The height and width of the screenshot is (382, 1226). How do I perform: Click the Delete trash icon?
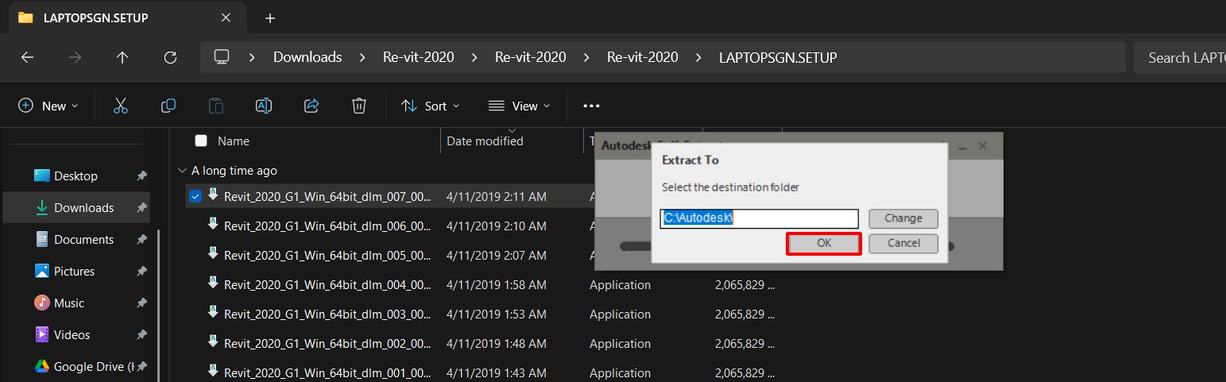pyautogui.click(x=359, y=106)
